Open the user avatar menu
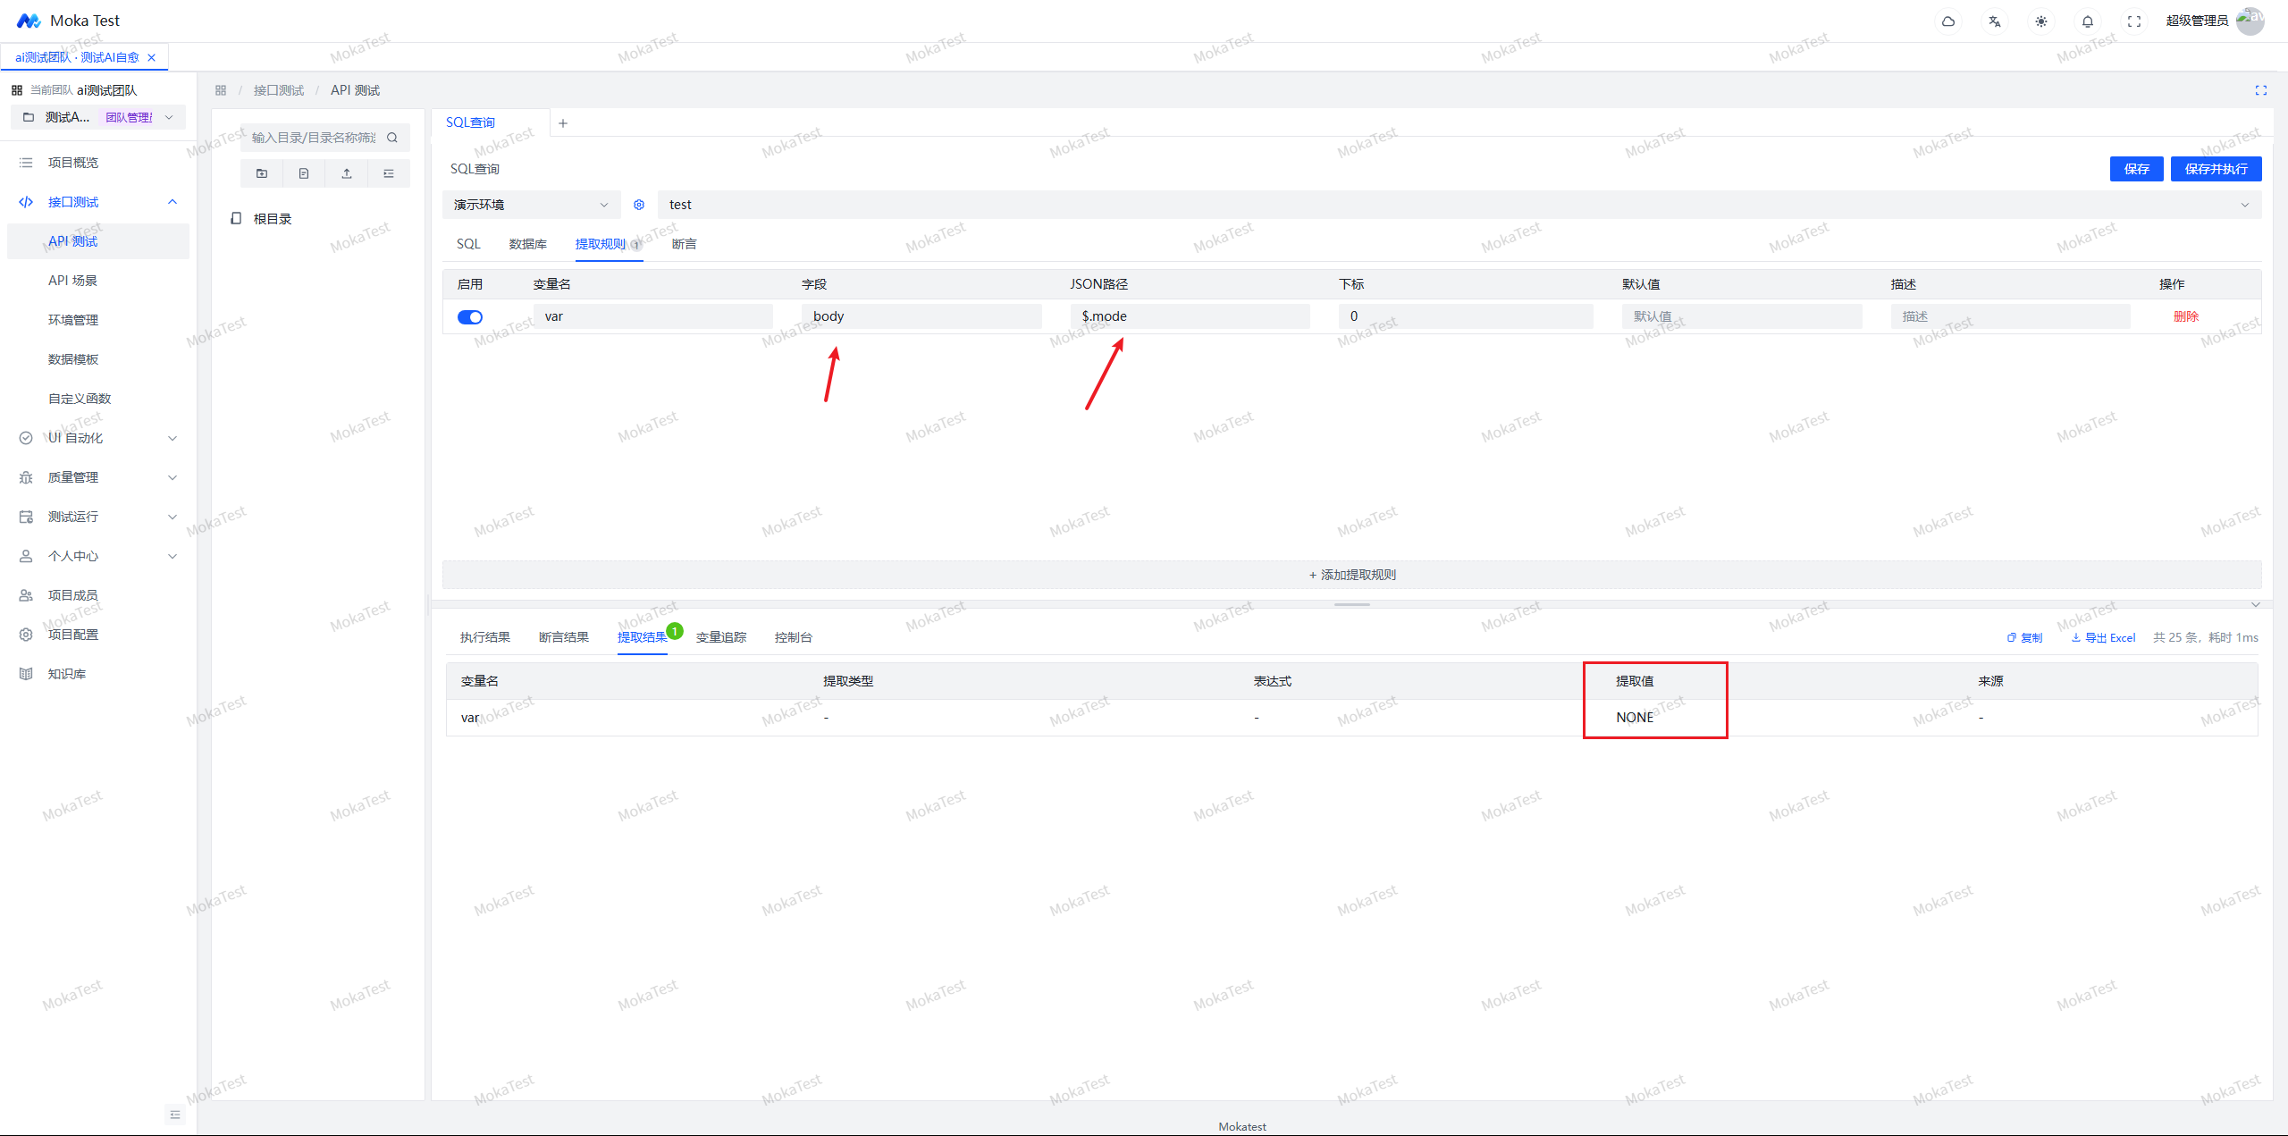 pyautogui.click(x=2250, y=21)
